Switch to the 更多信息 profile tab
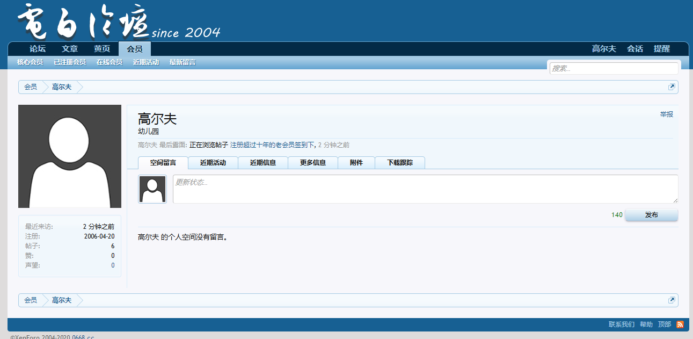693x339 pixels. [313, 163]
